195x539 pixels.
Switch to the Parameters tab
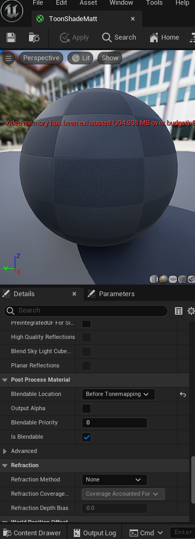point(116,294)
